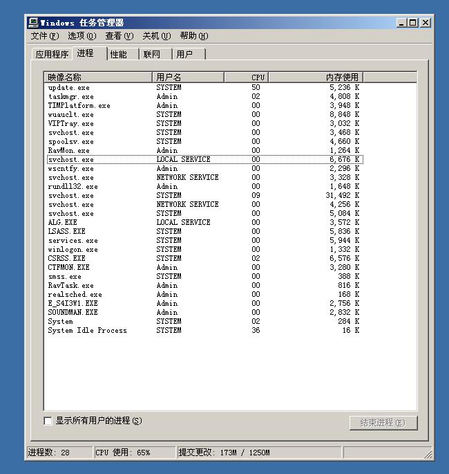Select svchost.exe using 4,256 K

click(205, 205)
